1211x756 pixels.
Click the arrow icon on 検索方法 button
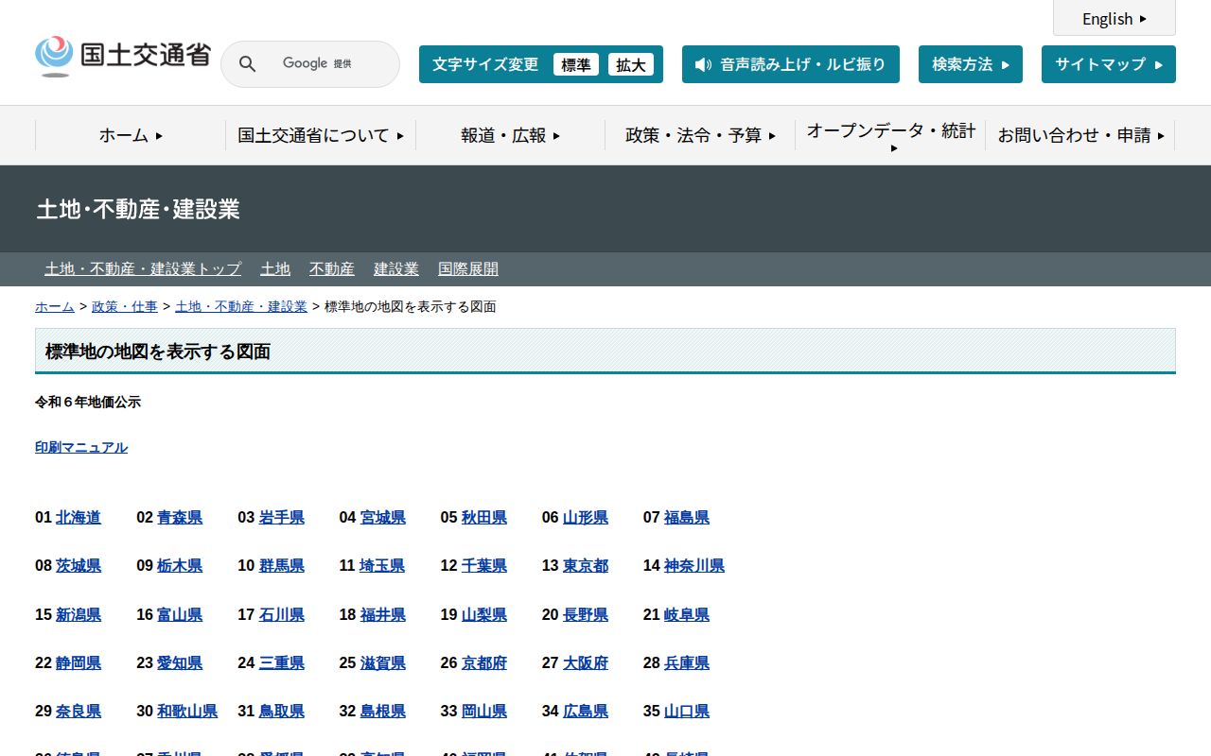click(1005, 65)
